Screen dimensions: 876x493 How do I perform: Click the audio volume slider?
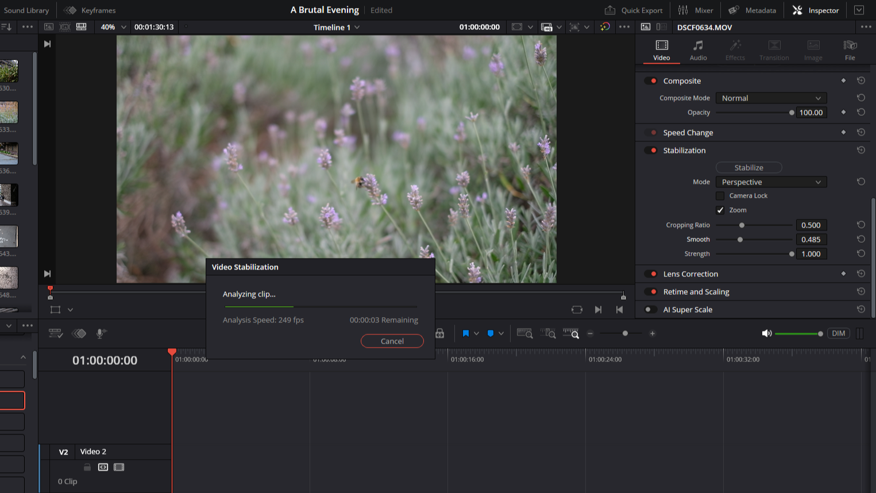pyautogui.click(x=798, y=333)
